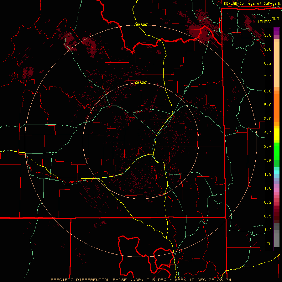Click the yellow color bar segment
The height and width of the screenshot is (282, 282).
point(277,134)
